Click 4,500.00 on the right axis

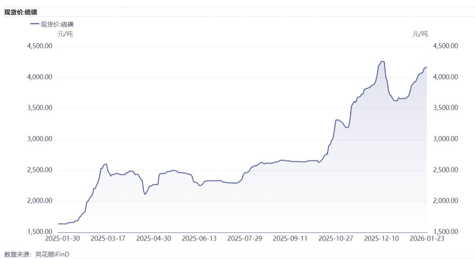coord(445,46)
